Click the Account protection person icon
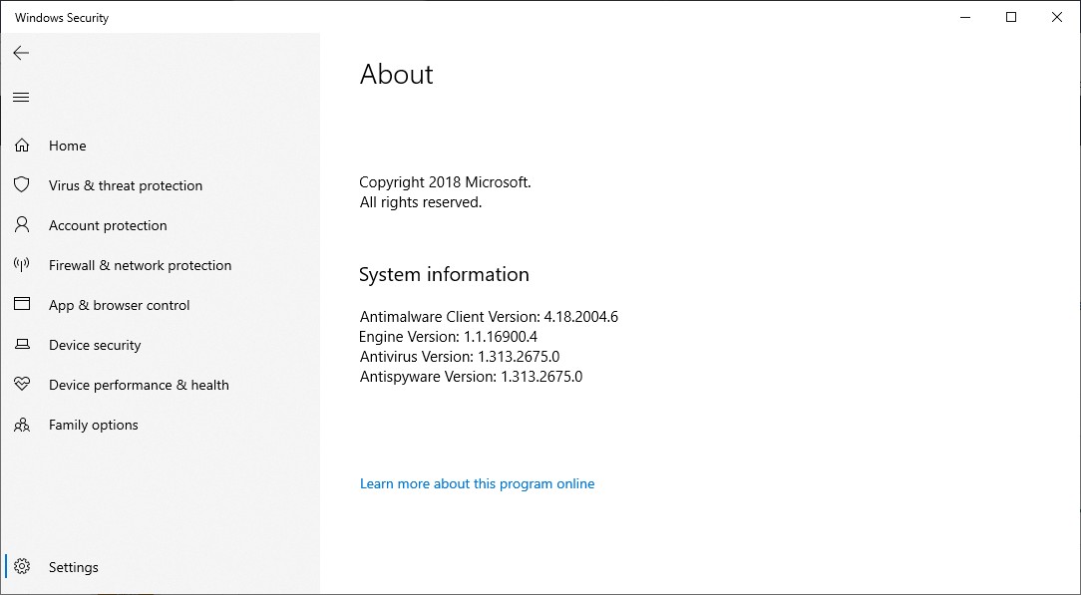1081x595 pixels. [x=22, y=225]
